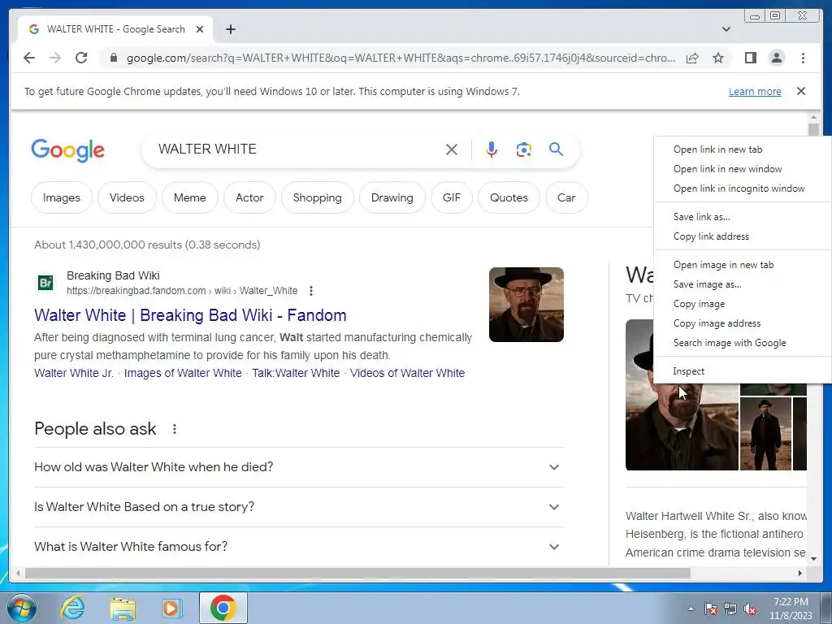Image resolution: width=832 pixels, height=624 pixels.
Task: Click inside the Google search input field
Action: coord(297,149)
